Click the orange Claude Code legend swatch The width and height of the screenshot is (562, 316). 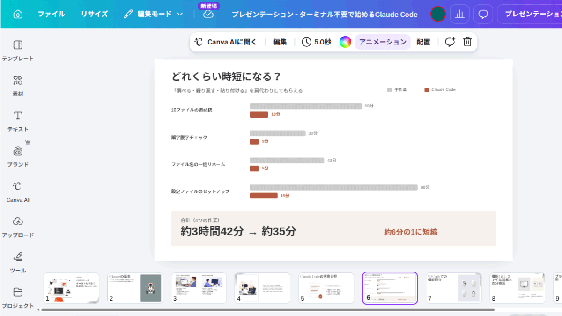pyautogui.click(x=427, y=89)
